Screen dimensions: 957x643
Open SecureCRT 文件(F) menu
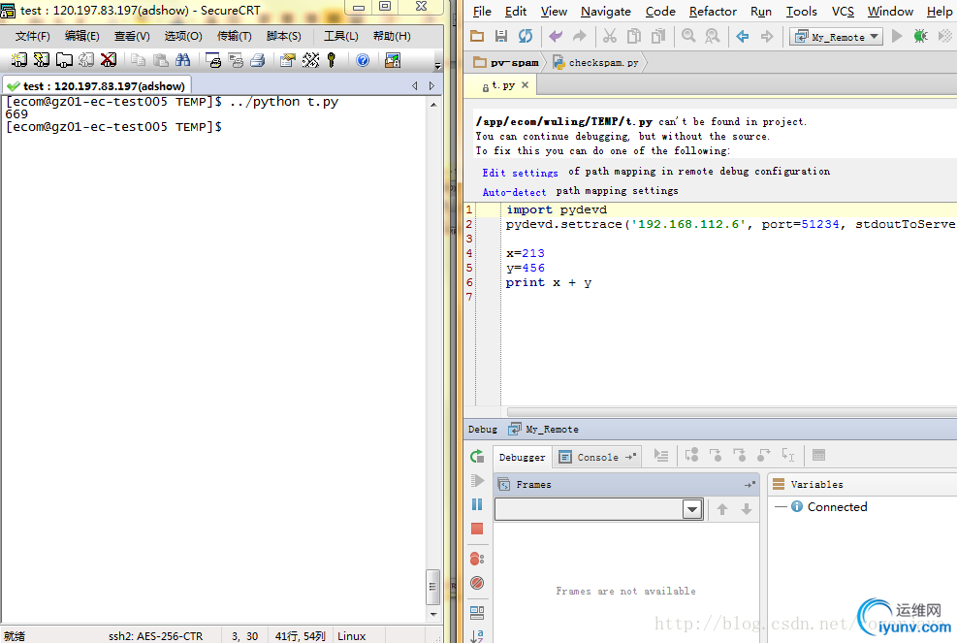(x=32, y=36)
